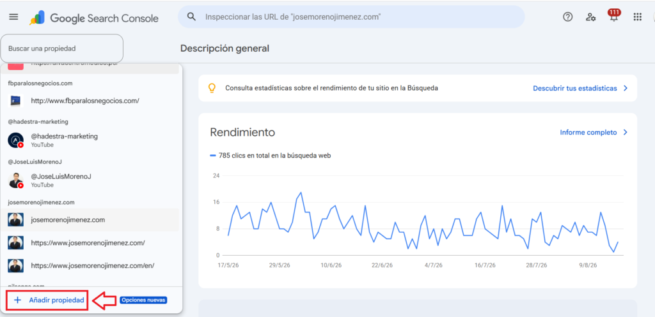
Task: Click the fbparalosnegocios.com group header
Action: point(40,84)
